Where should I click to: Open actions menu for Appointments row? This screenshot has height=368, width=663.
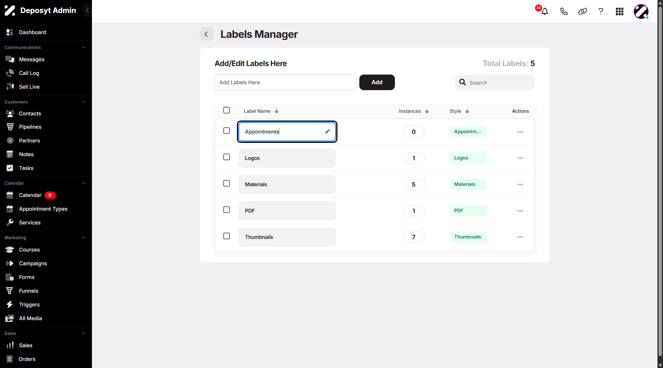[520, 132]
